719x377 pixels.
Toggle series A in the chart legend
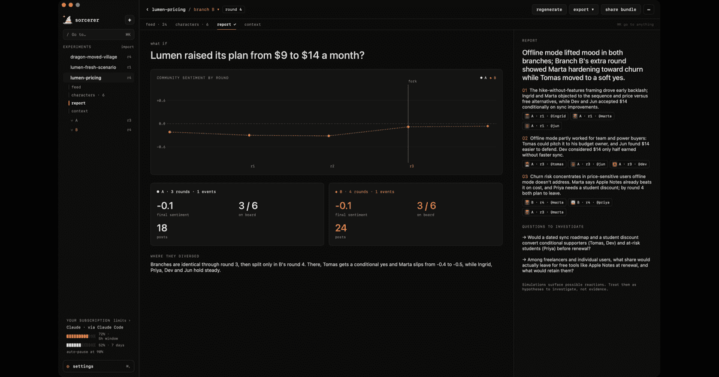[484, 78]
